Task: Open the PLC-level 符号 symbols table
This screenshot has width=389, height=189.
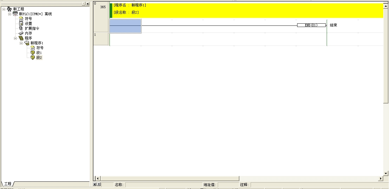Action: tap(21, 19)
